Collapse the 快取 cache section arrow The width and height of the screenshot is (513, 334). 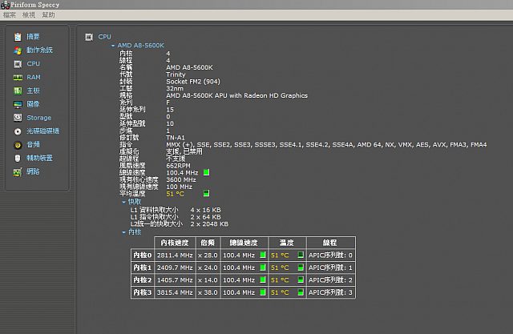[x=123, y=203]
